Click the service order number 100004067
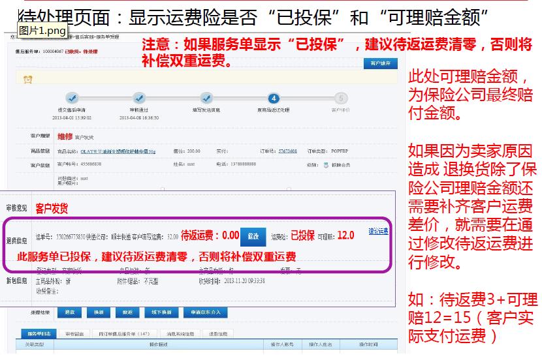542x364 pixels. pos(54,51)
